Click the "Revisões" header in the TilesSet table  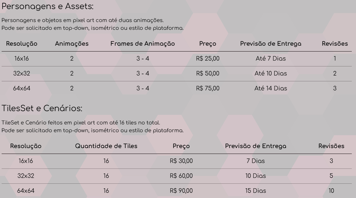tap(331, 146)
